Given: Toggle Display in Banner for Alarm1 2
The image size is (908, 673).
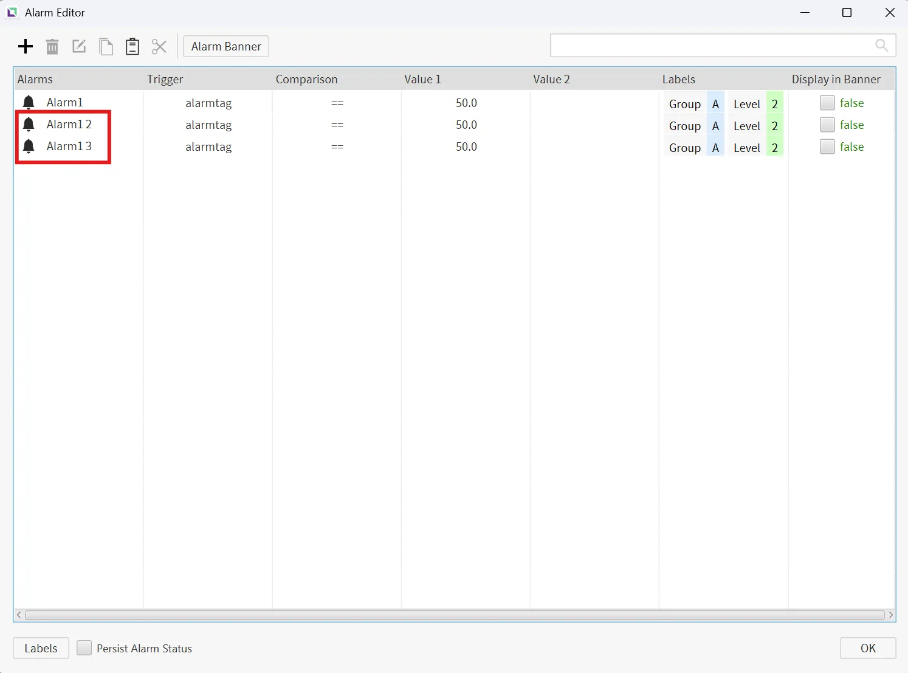Looking at the screenshot, I should [827, 125].
